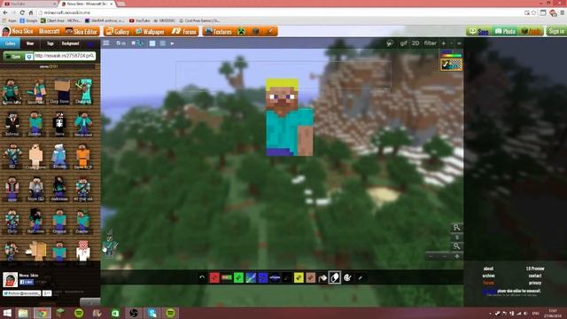Select the single pane view icon
567x319 pixels.
[152, 43]
